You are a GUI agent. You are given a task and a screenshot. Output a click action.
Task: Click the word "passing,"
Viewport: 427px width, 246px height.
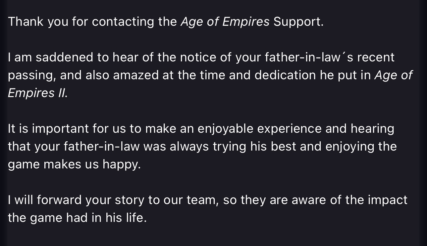(x=32, y=75)
